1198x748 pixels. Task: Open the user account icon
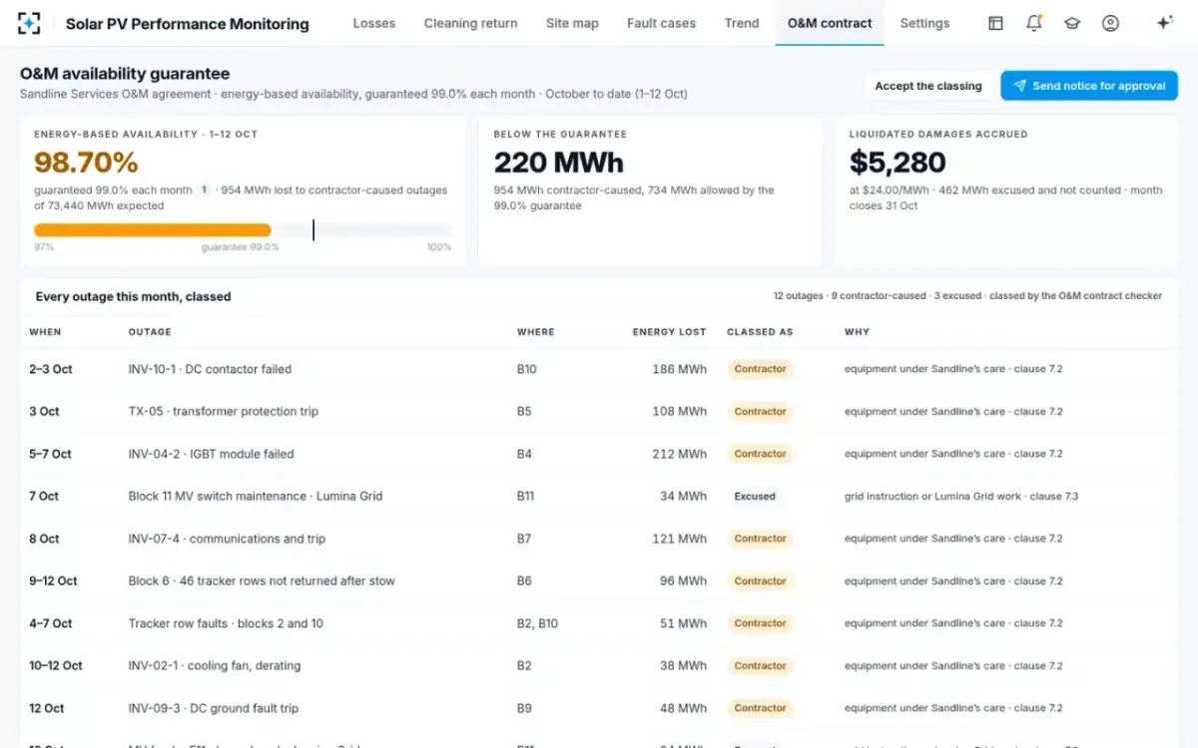[1110, 23]
